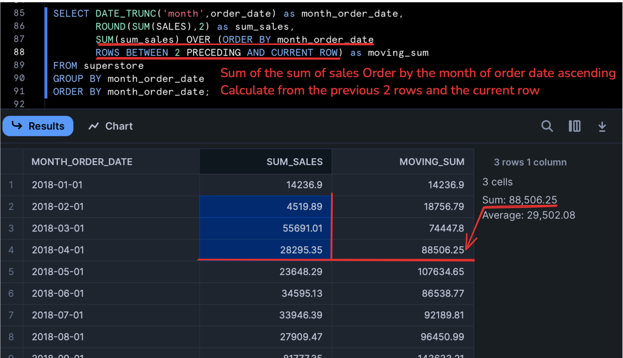The image size is (623, 358).
Task: Click the Chart line icon
Action: [93, 126]
